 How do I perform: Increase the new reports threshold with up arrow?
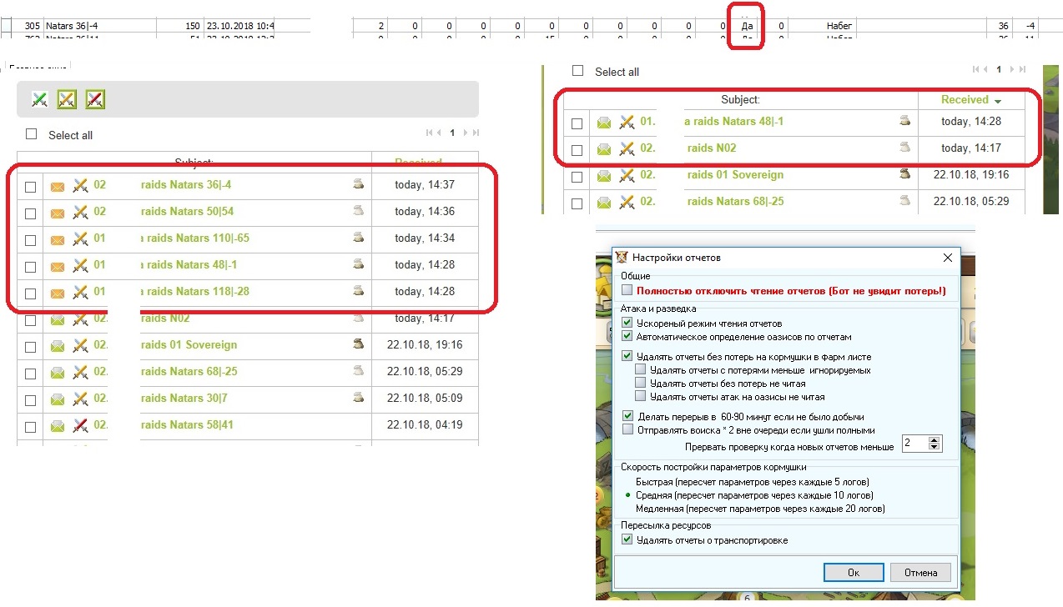935,440
